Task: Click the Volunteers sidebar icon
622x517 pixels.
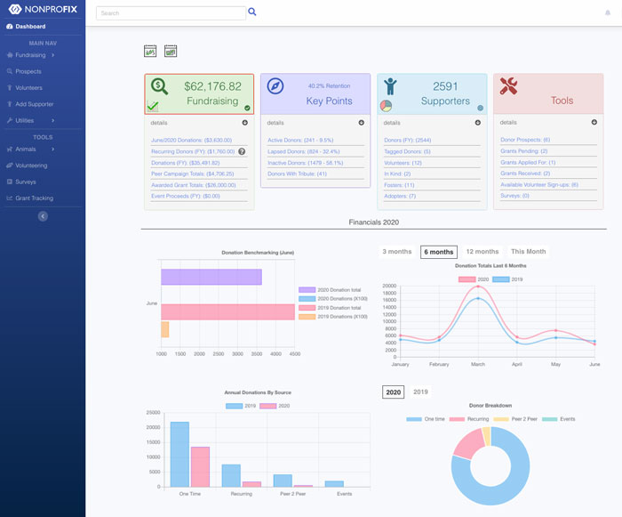Action: point(10,87)
